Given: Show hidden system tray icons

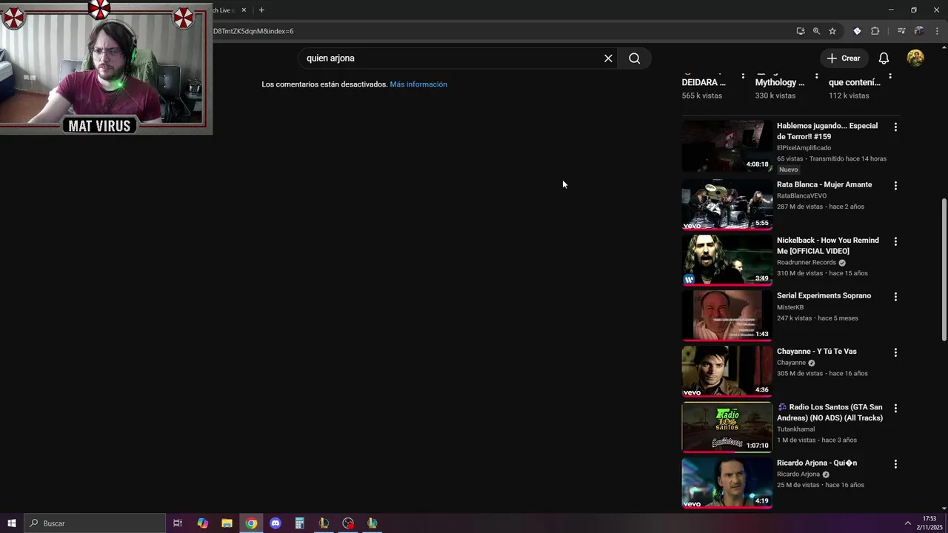Looking at the screenshot, I should (907, 523).
